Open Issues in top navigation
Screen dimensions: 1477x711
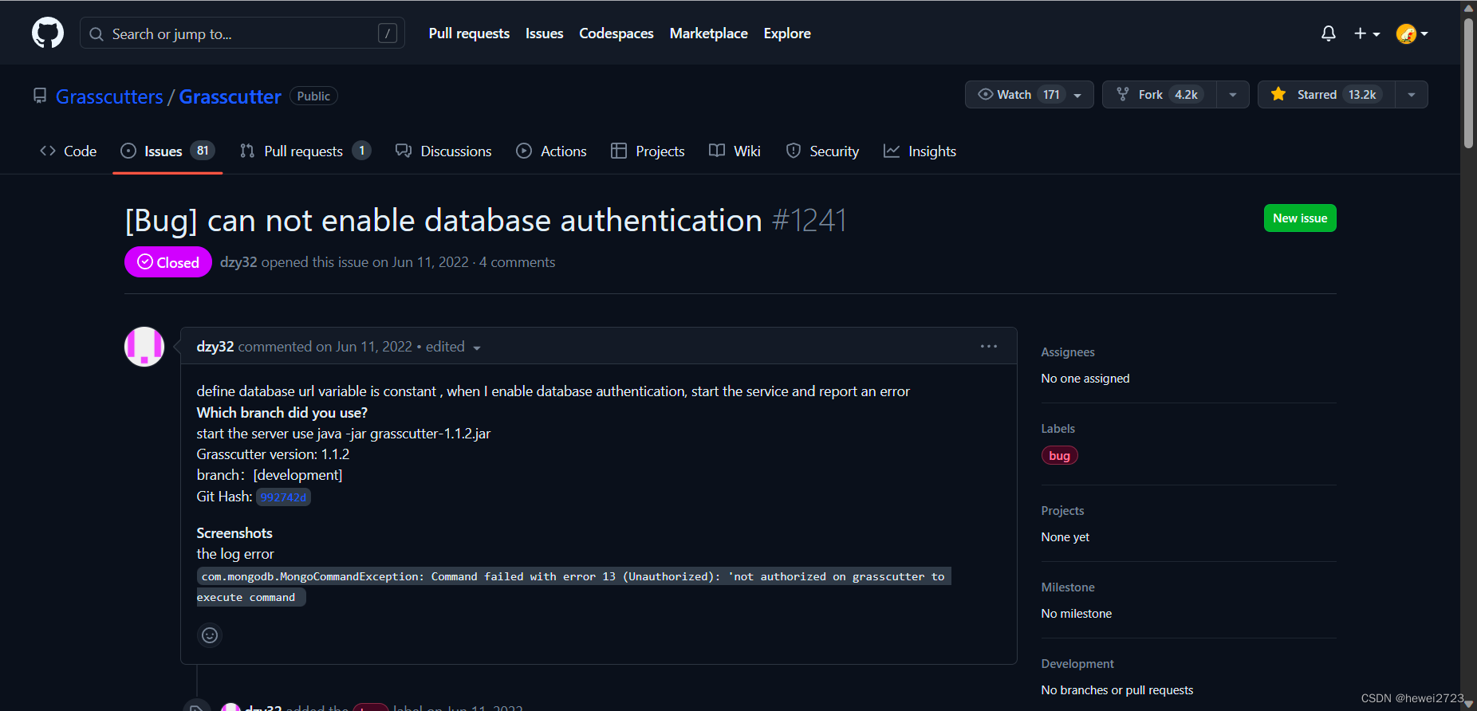(x=544, y=33)
